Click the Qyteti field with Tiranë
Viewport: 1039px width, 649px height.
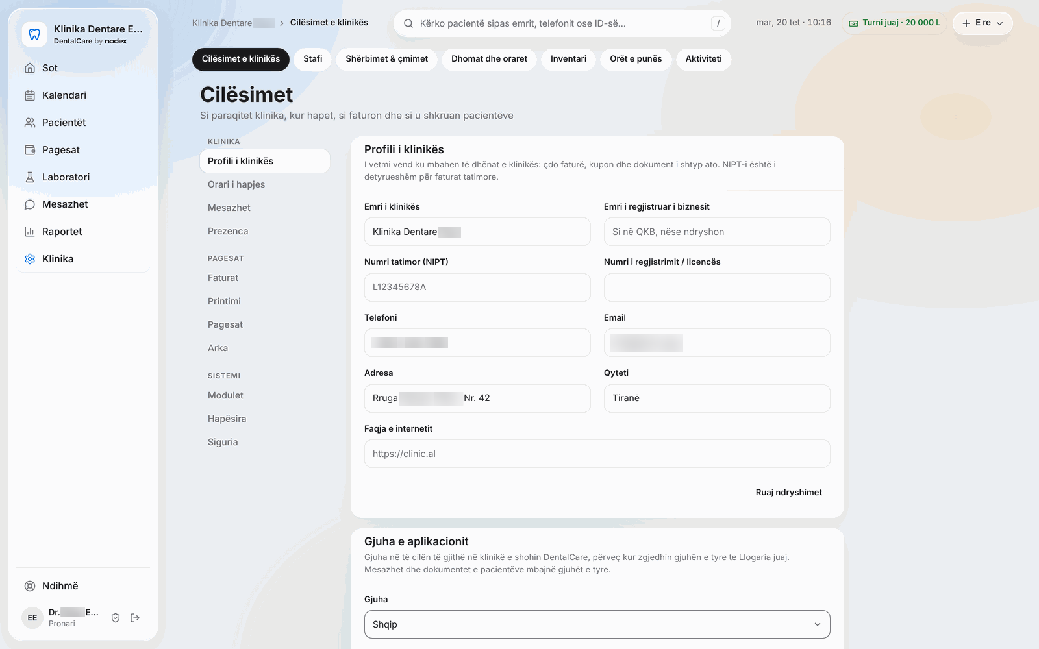(x=717, y=398)
